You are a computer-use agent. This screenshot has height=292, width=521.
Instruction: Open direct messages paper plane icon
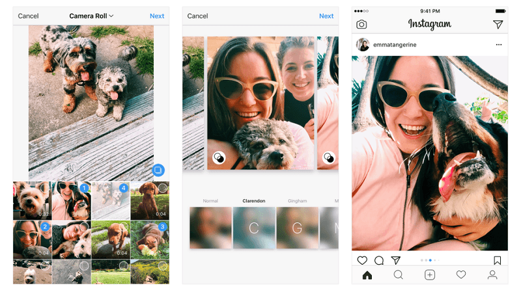498,25
